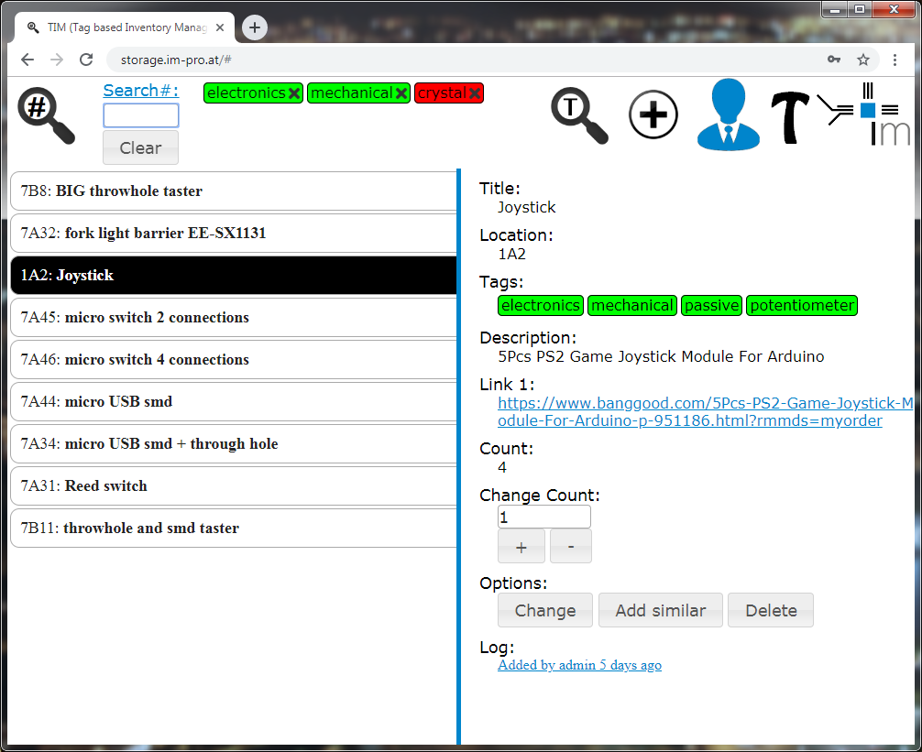Open the user account icon
The width and height of the screenshot is (922, 752).
(x=728, y=114)
